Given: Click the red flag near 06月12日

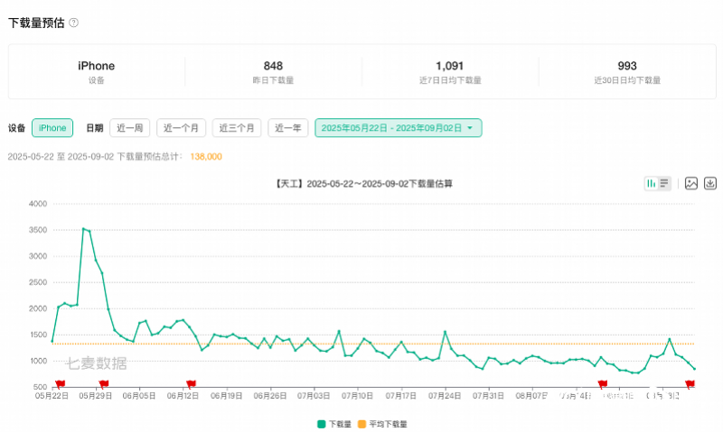Looking at the screenshot, I should click(191, 384).
